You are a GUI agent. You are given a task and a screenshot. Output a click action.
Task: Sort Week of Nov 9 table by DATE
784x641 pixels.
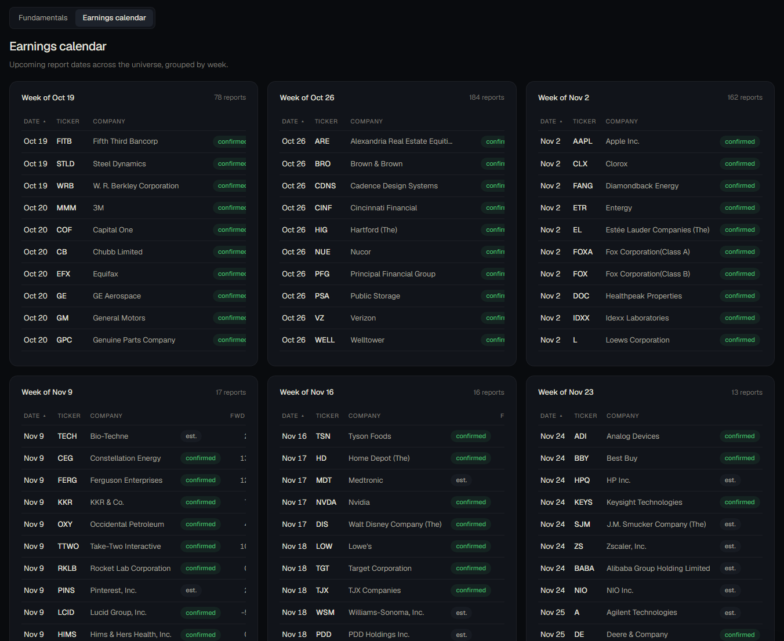[x=35, y=416]
